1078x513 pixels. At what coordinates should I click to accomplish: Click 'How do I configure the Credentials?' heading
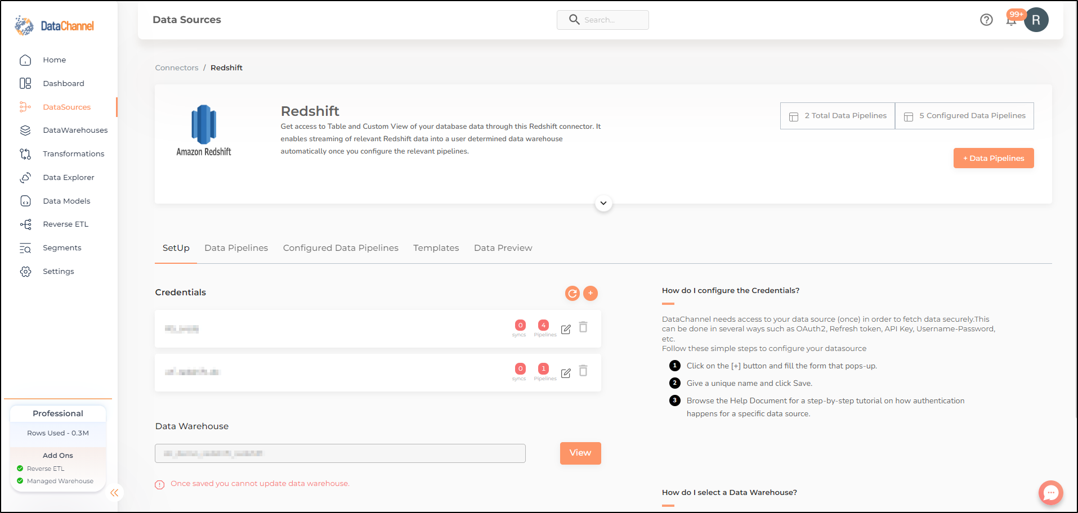[x=731, y=291]
